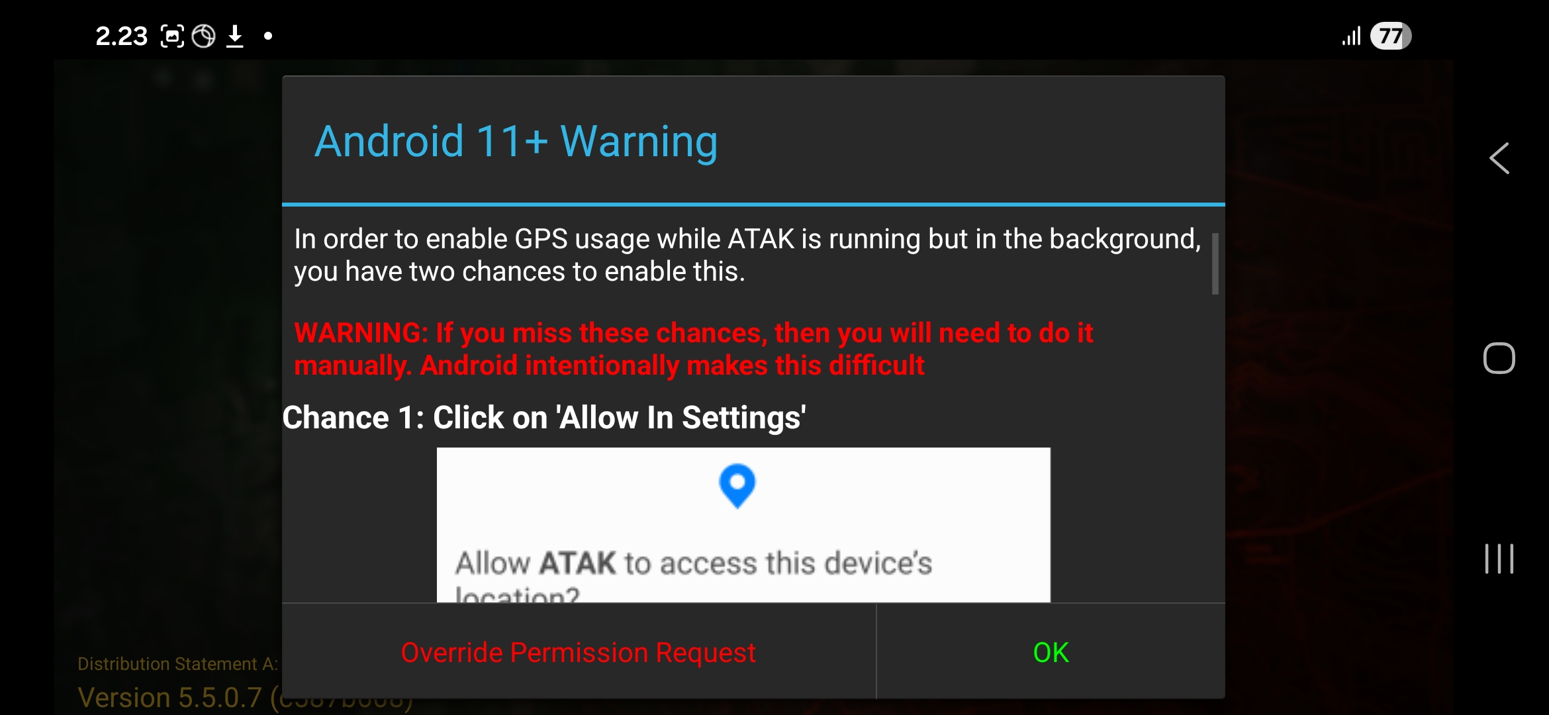Tap the red WARNING text paragraph

point(693,349)
